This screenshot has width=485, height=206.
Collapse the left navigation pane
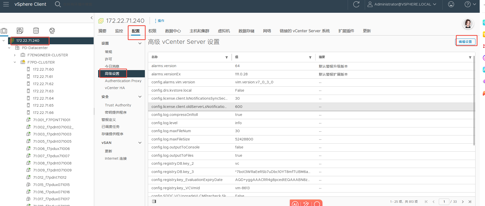[x=92, y=18]
